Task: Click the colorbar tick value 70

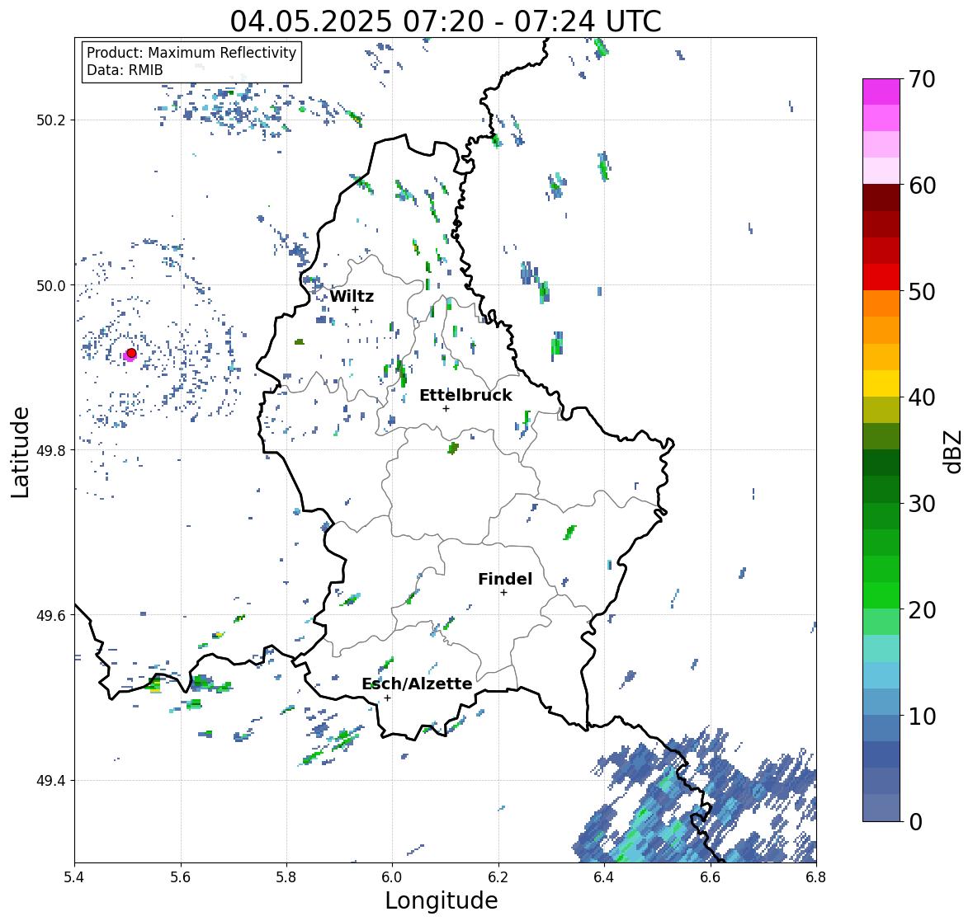Action: [922, 79]
